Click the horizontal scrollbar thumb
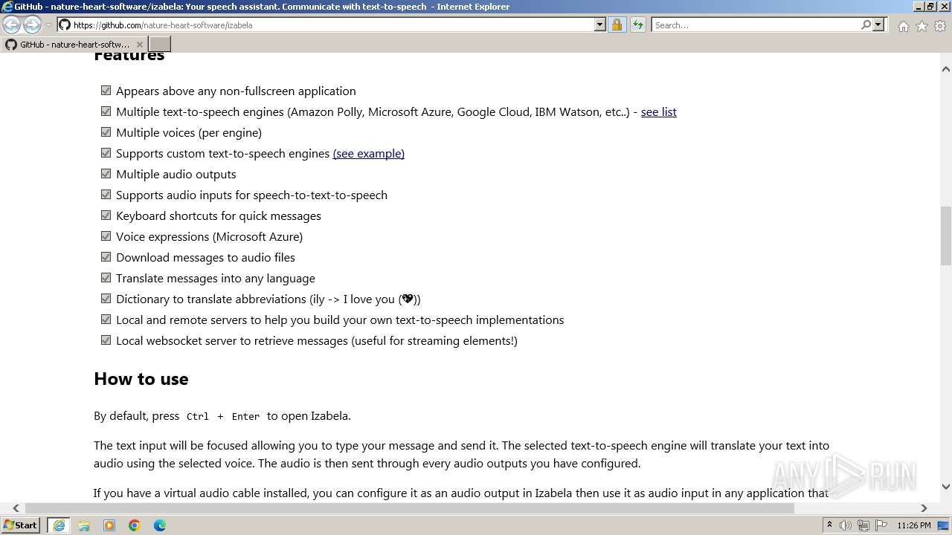The image size is (952, 535). point(410,508)
